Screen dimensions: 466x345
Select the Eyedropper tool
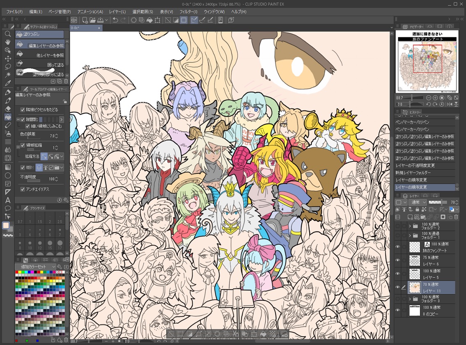(x=8, y=83)
